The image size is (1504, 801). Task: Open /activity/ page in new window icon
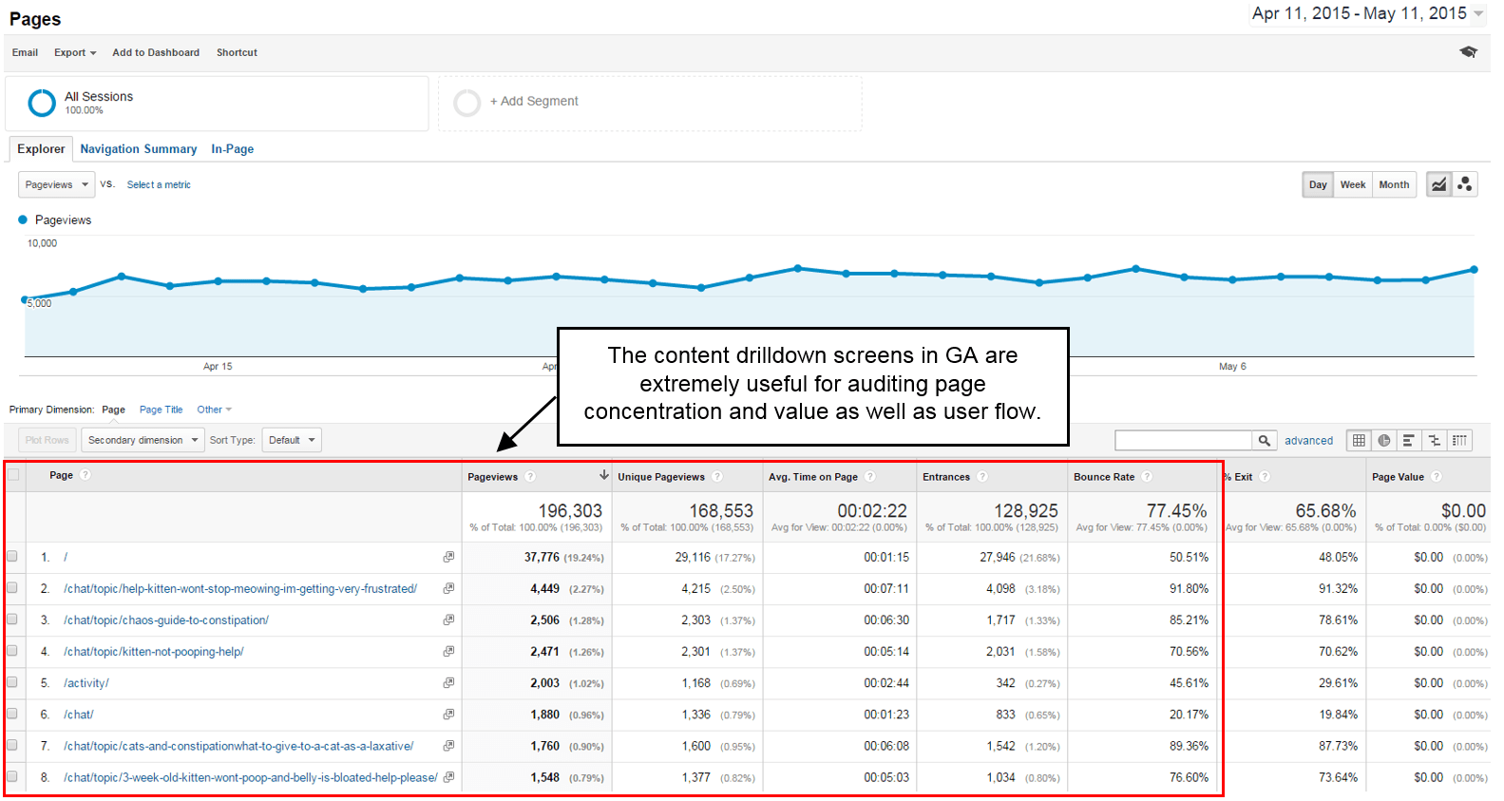coord(448,683)
